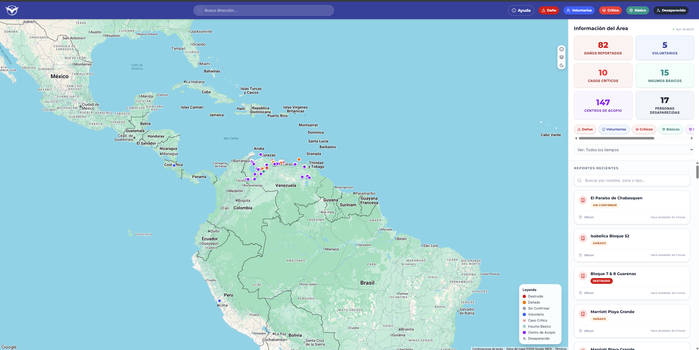Click the Act: 20:40:07 update indicator
Screen dimensions: 699x350
tap(683, 29)
